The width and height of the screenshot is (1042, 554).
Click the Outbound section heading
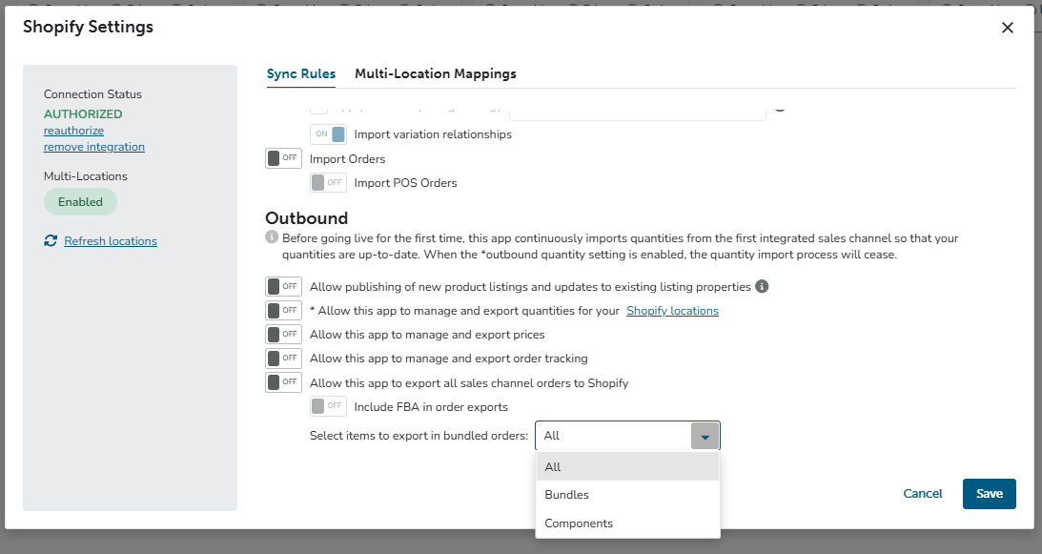(306, 218)
